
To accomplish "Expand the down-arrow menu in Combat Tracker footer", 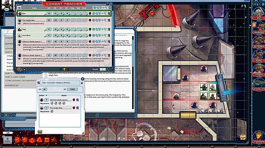I will point(24,70).
